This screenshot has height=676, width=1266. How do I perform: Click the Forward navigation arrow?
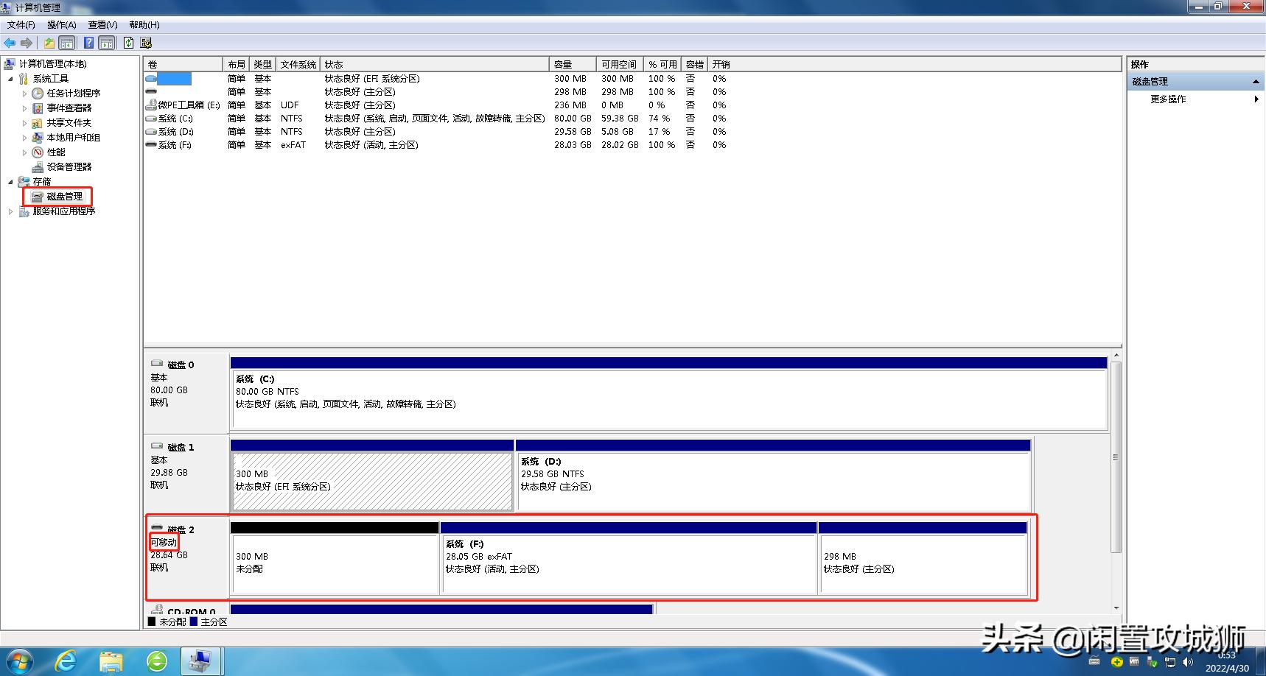[x=27, y=42]
